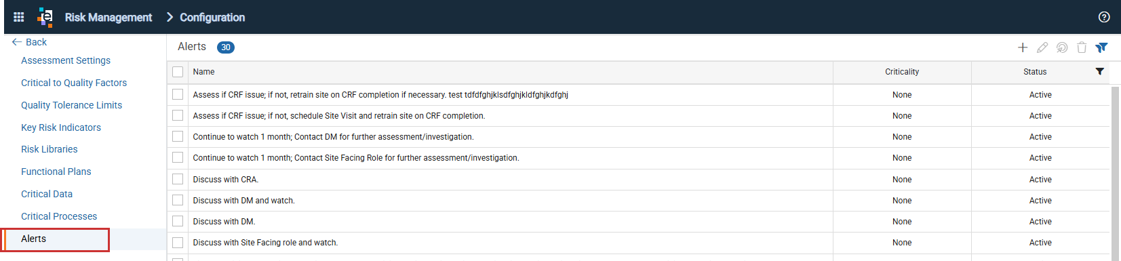Click the Alerts panel heading
This screenshot has height=261, width=1121.
point(192,47)
